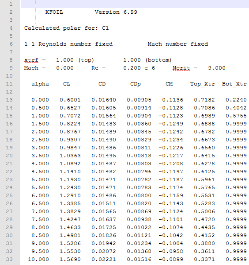Click CL value 1.5690
The height and width of the screenshot is (265, 249).
click(70, 259)
